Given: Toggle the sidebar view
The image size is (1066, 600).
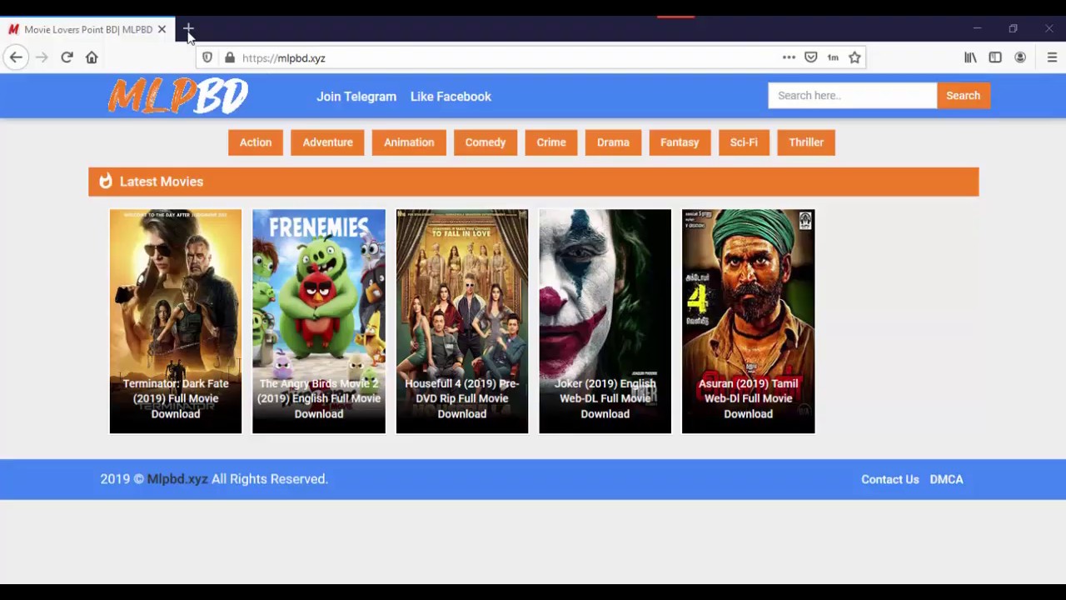Looking at the screenshot, I should click(x=995, y=57).
